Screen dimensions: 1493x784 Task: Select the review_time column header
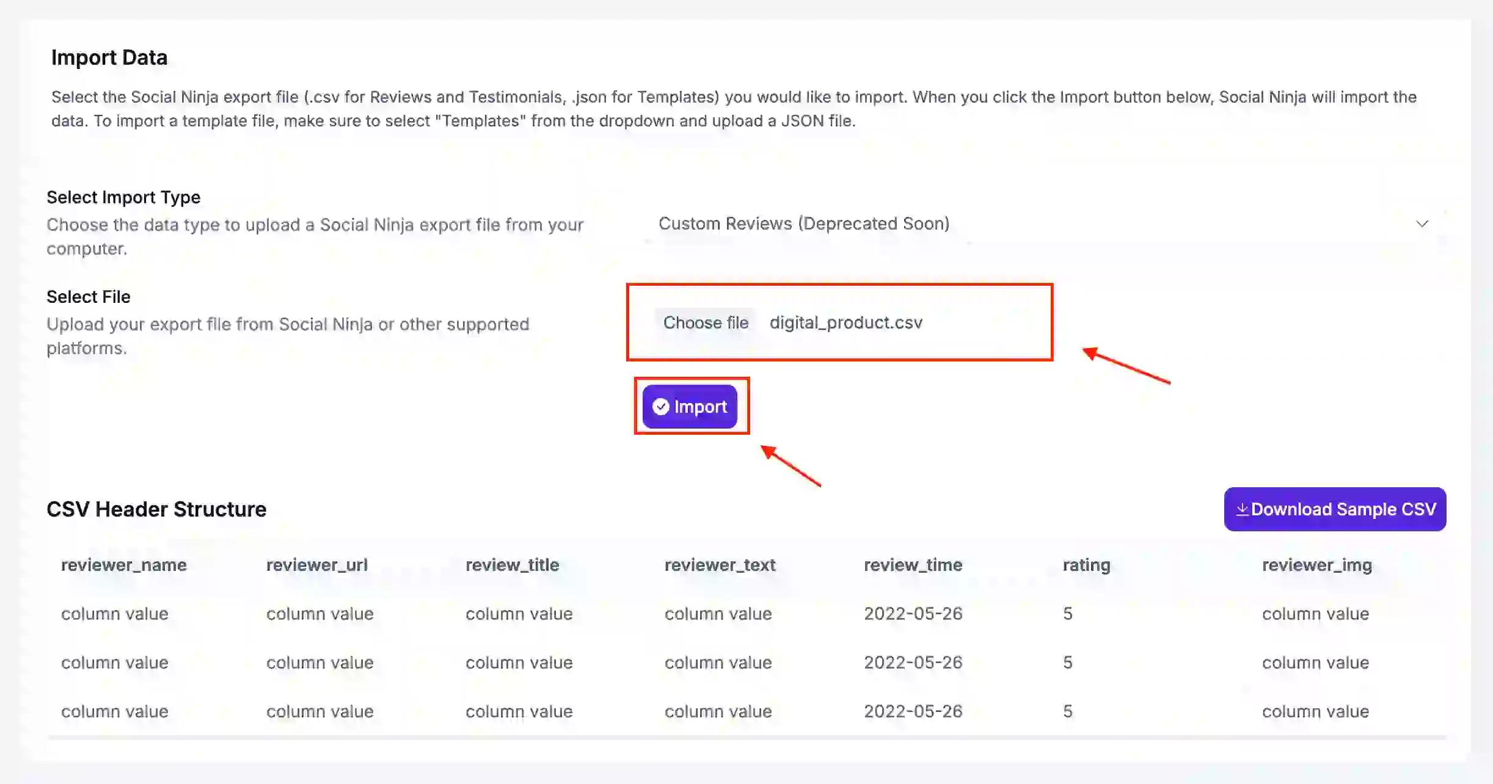(913, 565)
